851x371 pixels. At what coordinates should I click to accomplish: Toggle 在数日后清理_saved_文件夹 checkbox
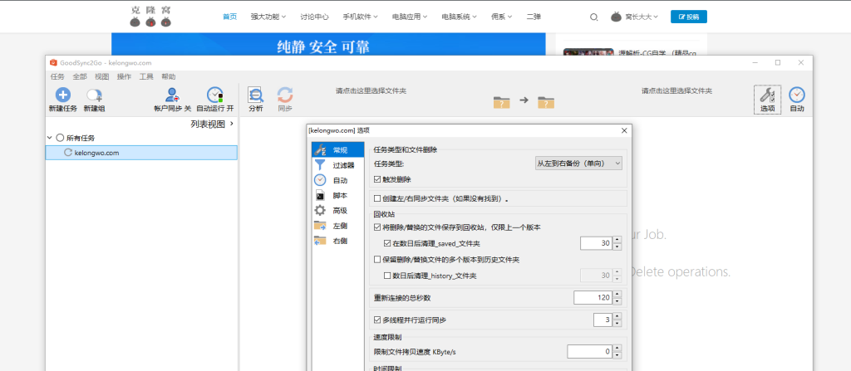coord(387,243)
